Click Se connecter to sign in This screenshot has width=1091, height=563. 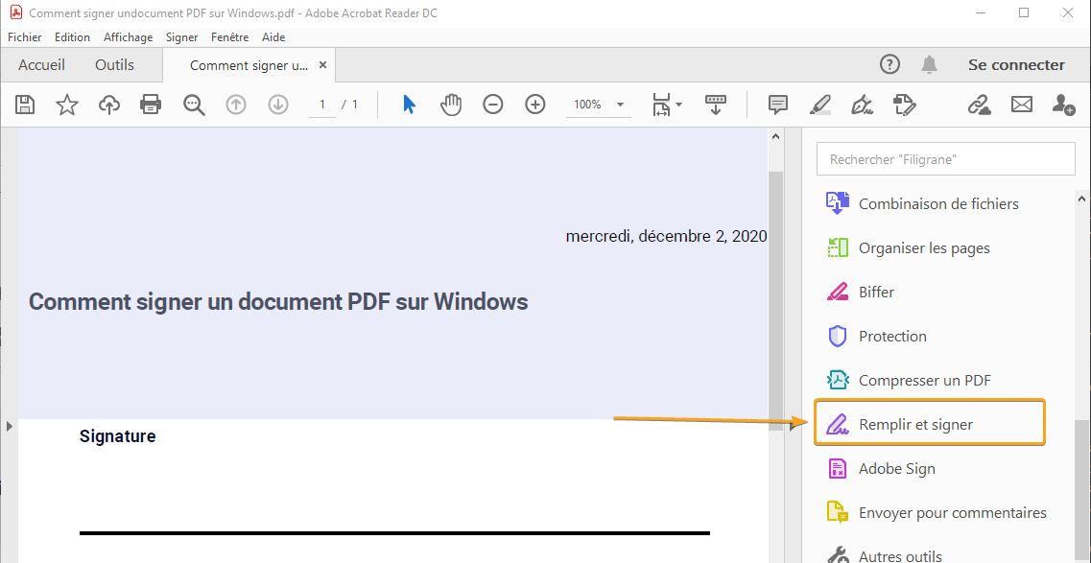(1016, 64)
